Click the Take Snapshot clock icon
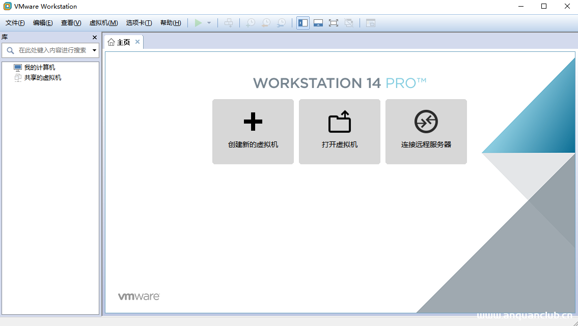 [x=250, y=22]
